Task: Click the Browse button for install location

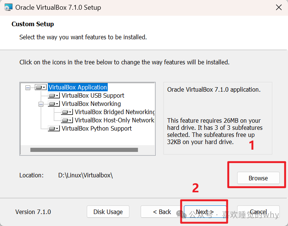Action: [258, 178]
